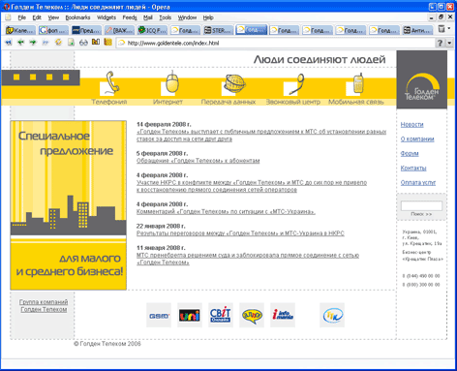Open the infomania partner logo
Image resolution: width=457 pixels, height=371 pixels.
283,315
